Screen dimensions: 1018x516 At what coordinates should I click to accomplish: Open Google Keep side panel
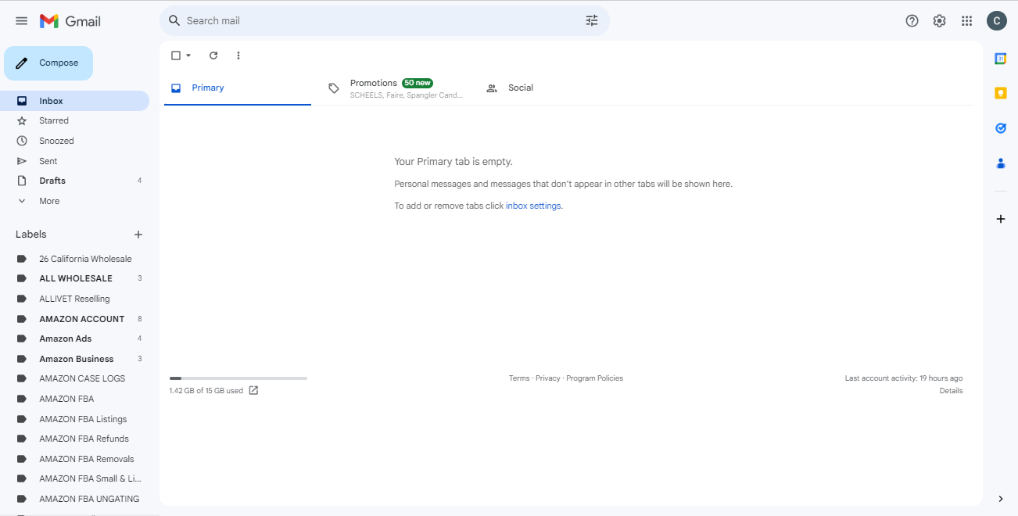pos(1000,93)
